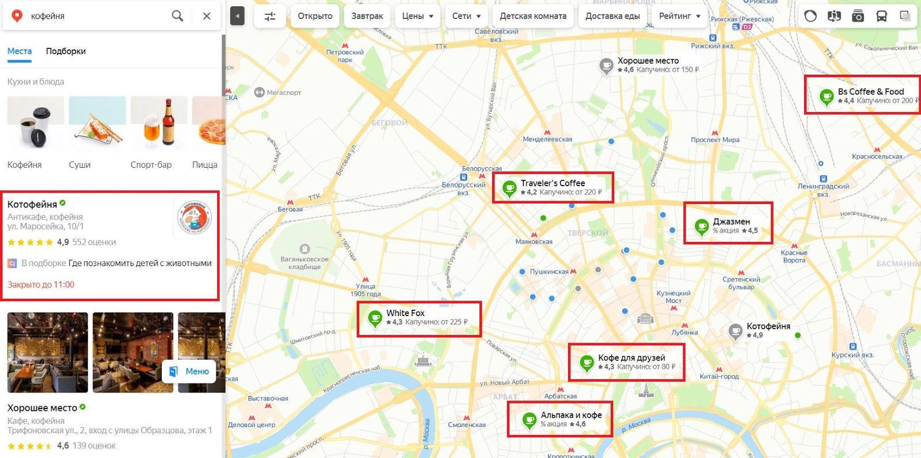Select the Альпака и кофе pin

tap(529, 420)
